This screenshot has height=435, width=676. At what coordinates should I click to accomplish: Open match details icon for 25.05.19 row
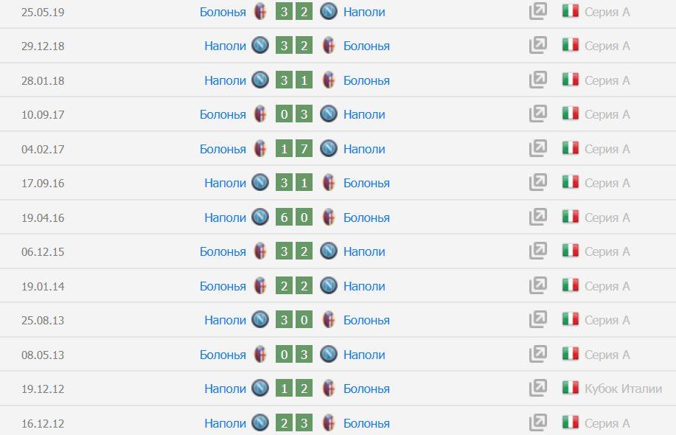[x=538, y=12]
